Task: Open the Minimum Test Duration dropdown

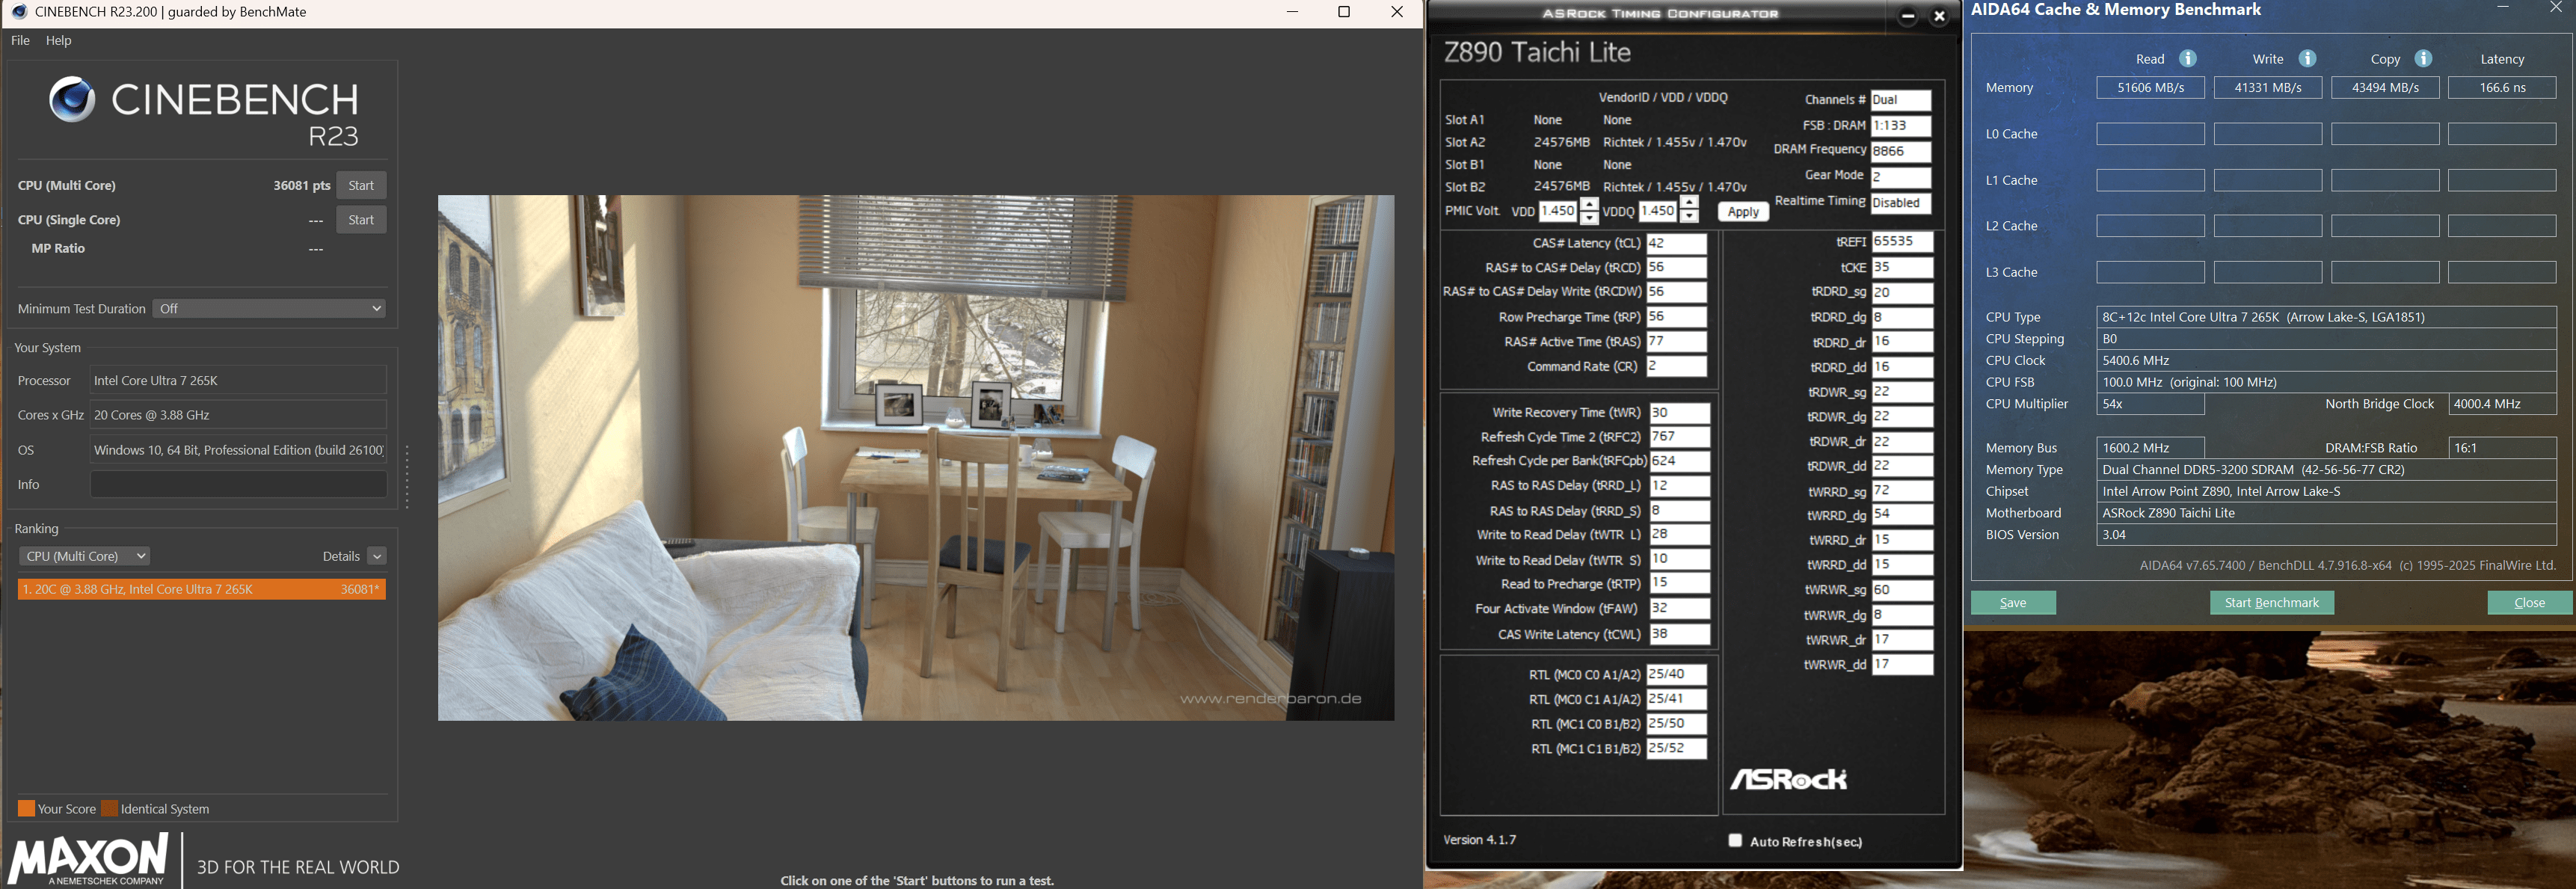Action: [269, 309]
